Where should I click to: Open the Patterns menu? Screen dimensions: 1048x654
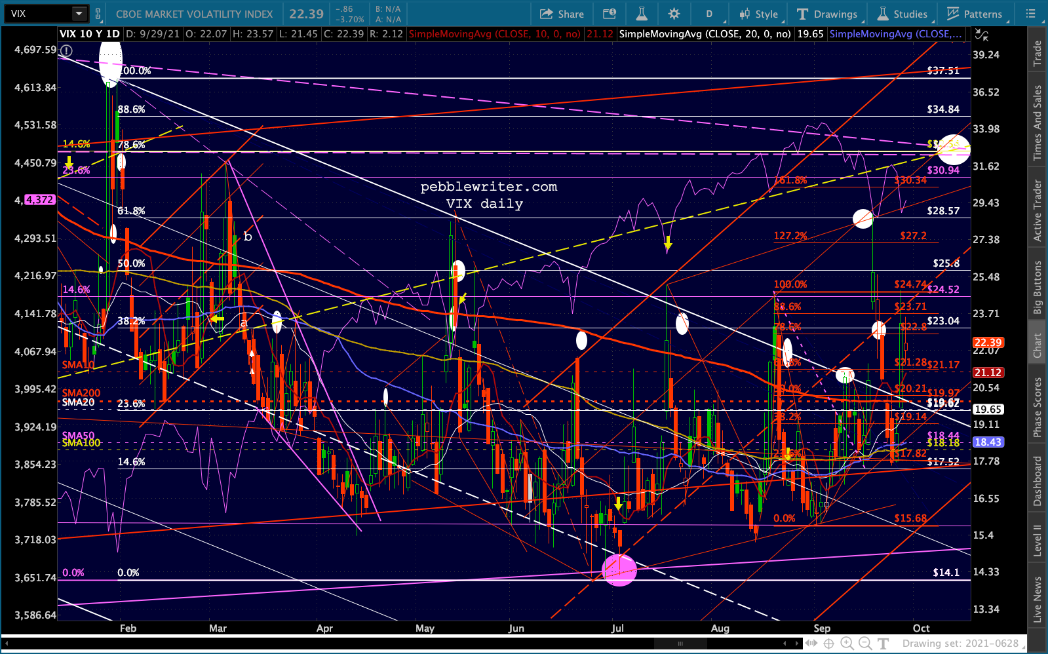975,14
